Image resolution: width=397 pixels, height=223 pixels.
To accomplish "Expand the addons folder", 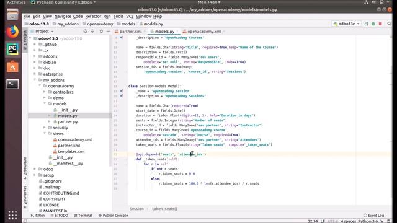I will pyautogui.click(x=35, y=56).
